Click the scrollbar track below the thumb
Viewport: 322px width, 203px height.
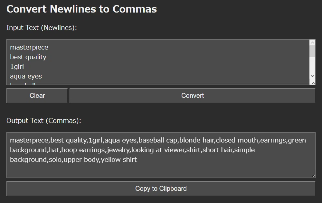tap(312, 65)
